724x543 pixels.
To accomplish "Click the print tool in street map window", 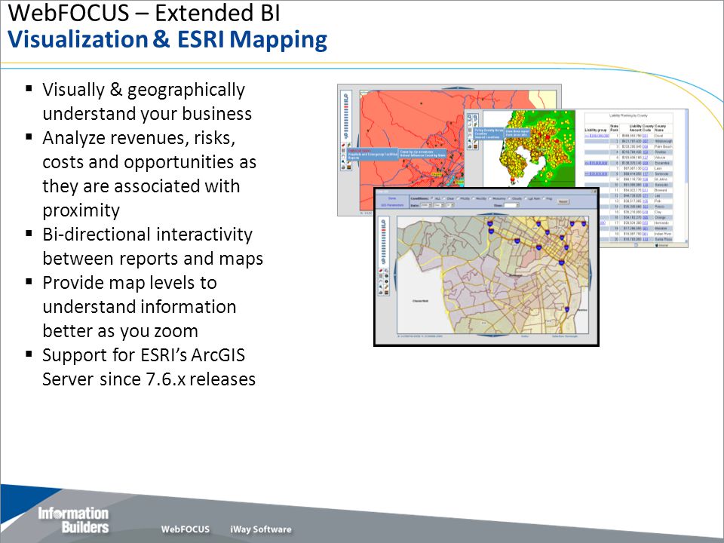I will click(x=380, y=293).
